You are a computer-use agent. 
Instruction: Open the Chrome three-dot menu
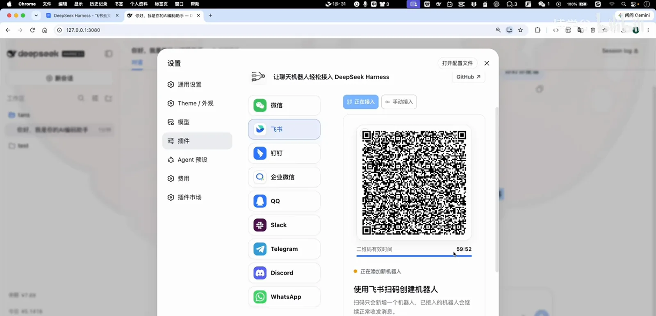648,30
